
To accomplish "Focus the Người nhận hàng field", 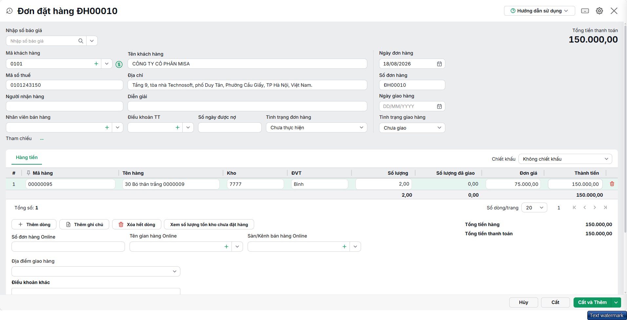I will tap(64, 106).
